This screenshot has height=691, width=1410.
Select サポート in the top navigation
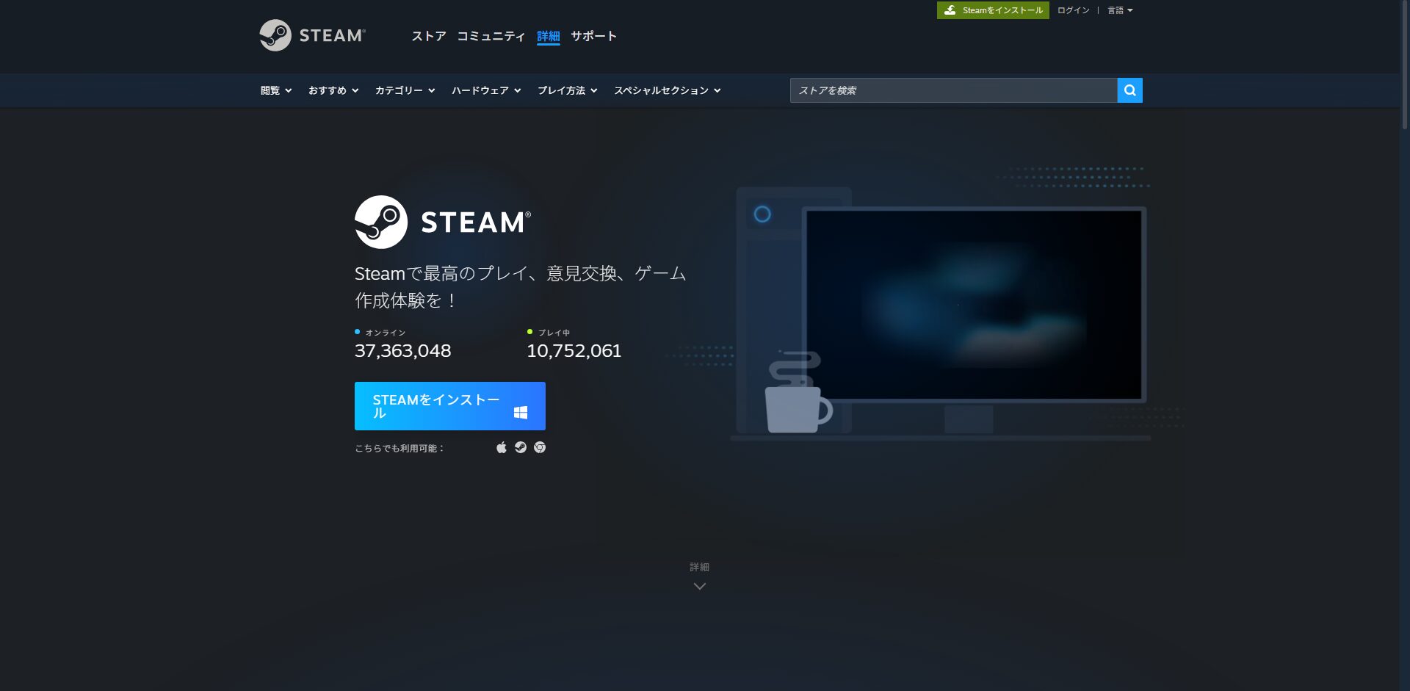pos(593,36)
